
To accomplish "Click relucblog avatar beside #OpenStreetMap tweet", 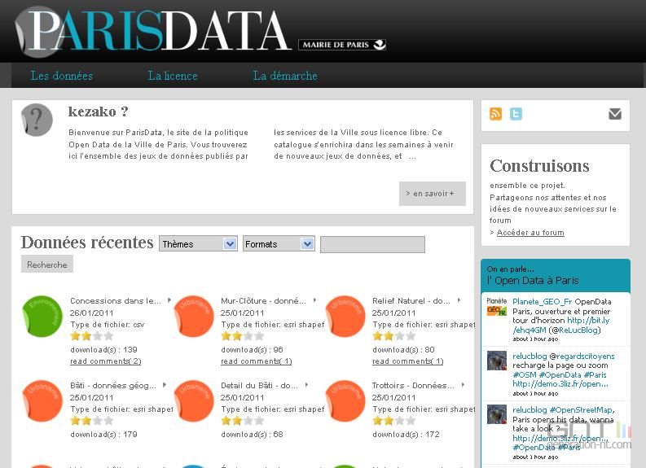I will click(497, 414).
